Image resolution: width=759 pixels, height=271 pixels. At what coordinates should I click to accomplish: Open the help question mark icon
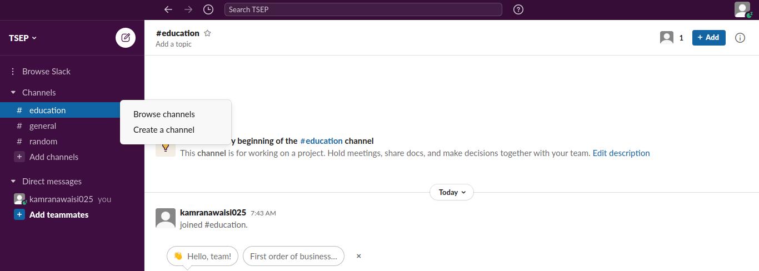(518, 9)
